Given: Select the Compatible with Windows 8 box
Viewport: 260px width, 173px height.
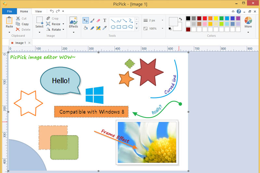Looking at the screenshot, I should tap(91, 112).
